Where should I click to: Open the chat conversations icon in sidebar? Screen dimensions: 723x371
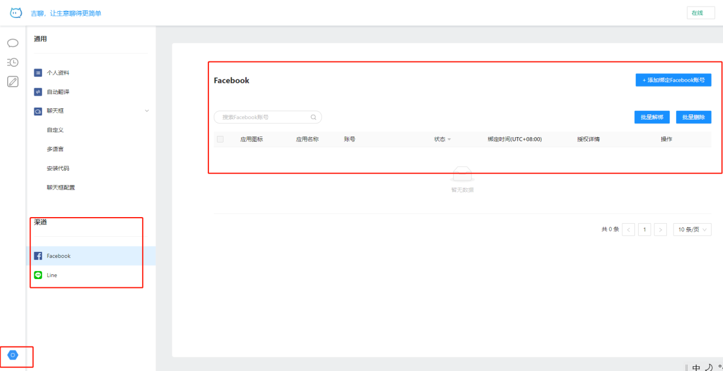coord(13,43)
